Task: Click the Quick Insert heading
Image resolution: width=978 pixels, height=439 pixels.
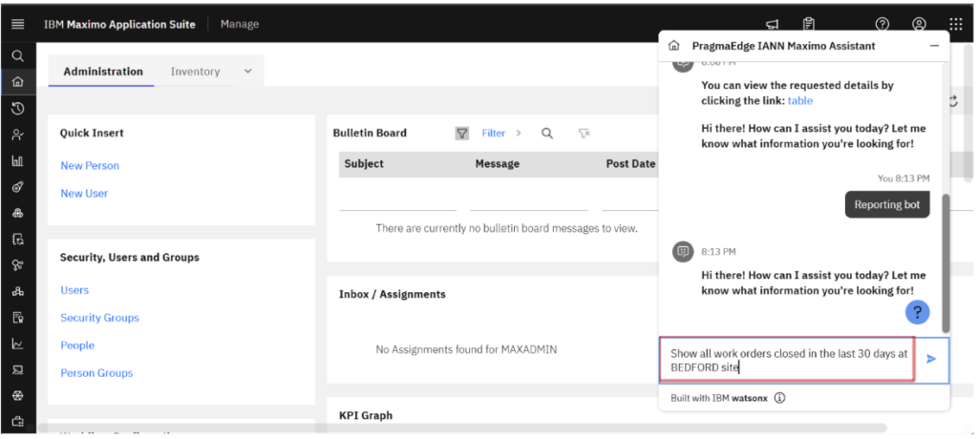Action: [92, 133]
